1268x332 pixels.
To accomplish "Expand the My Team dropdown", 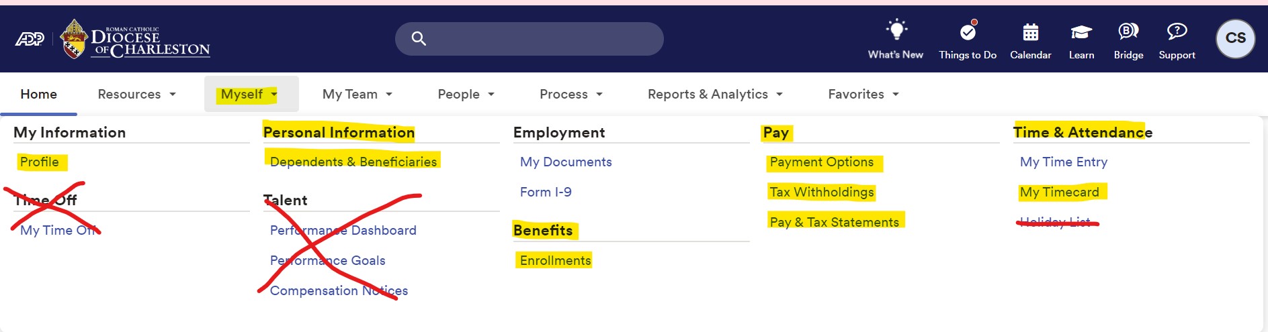I will coord(357,94).
